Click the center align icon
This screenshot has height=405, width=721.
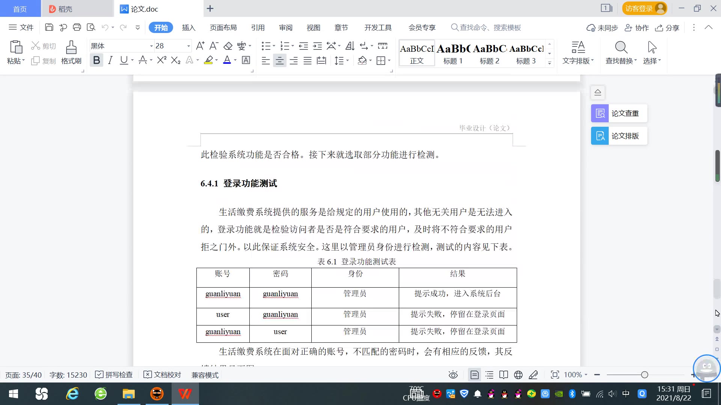tap(279, 61)
